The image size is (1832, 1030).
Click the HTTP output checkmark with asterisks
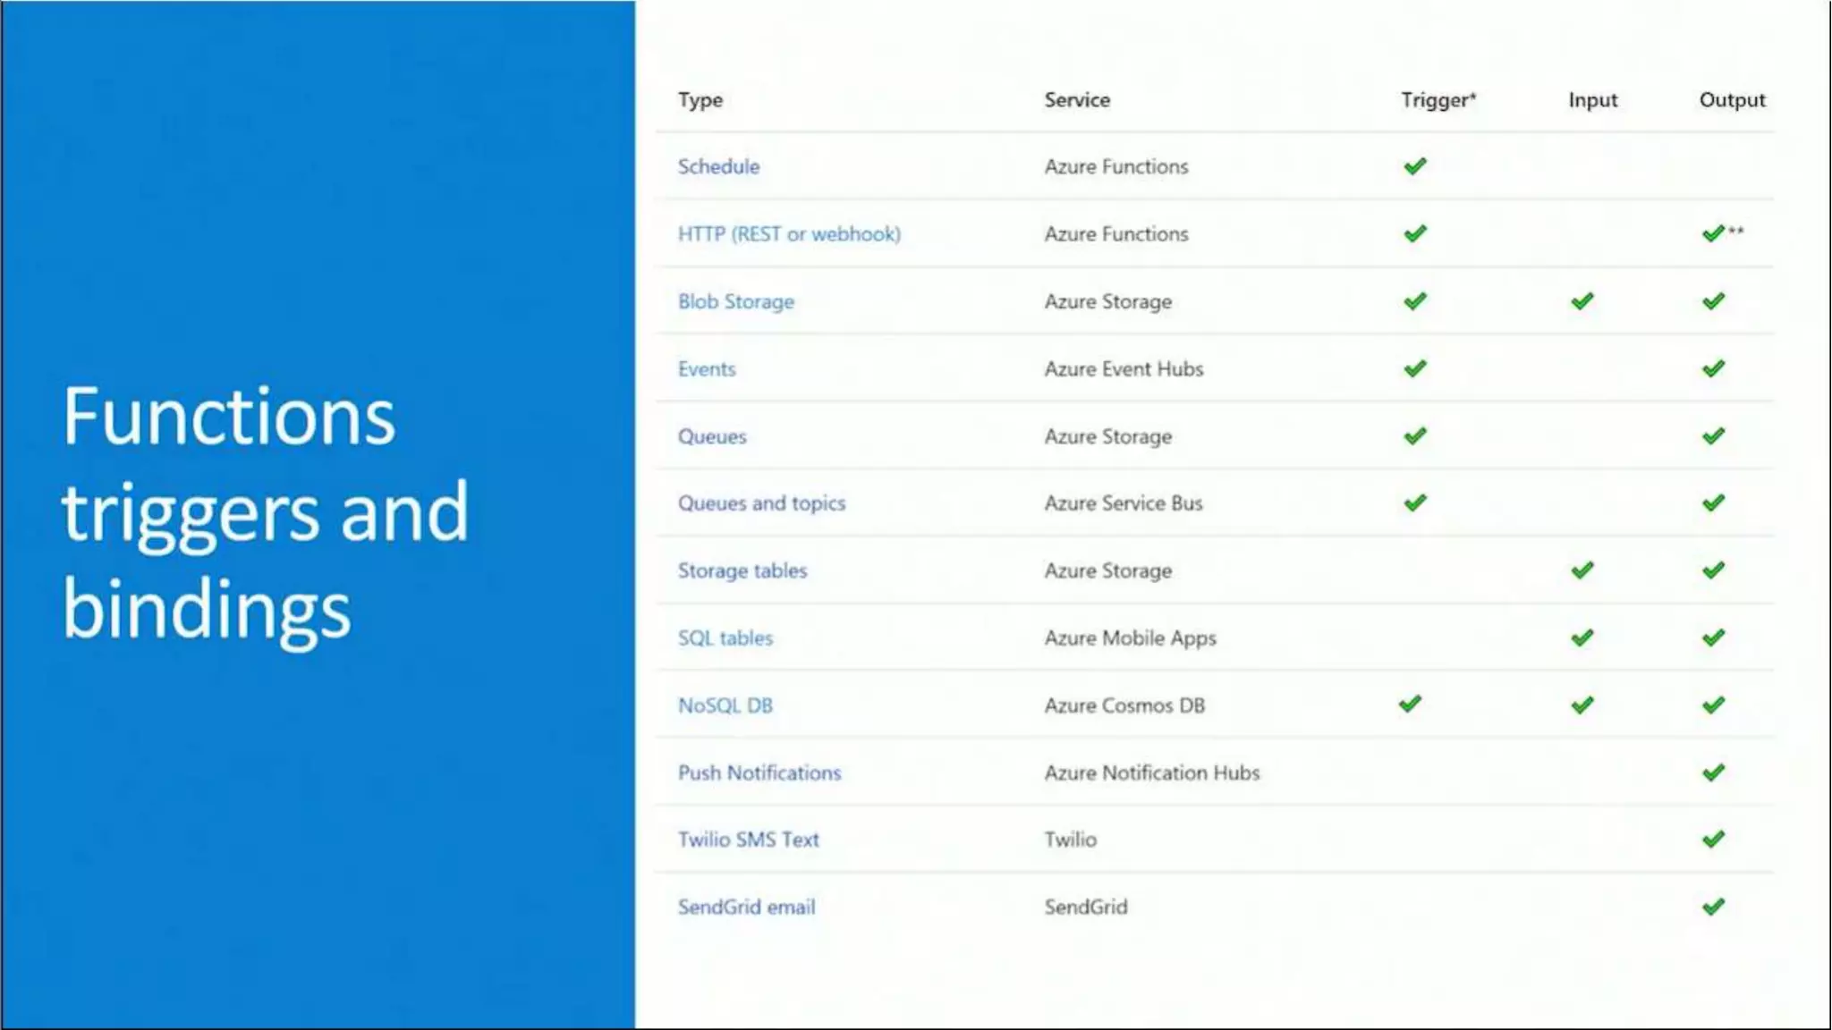click(x=1713, y=233)
